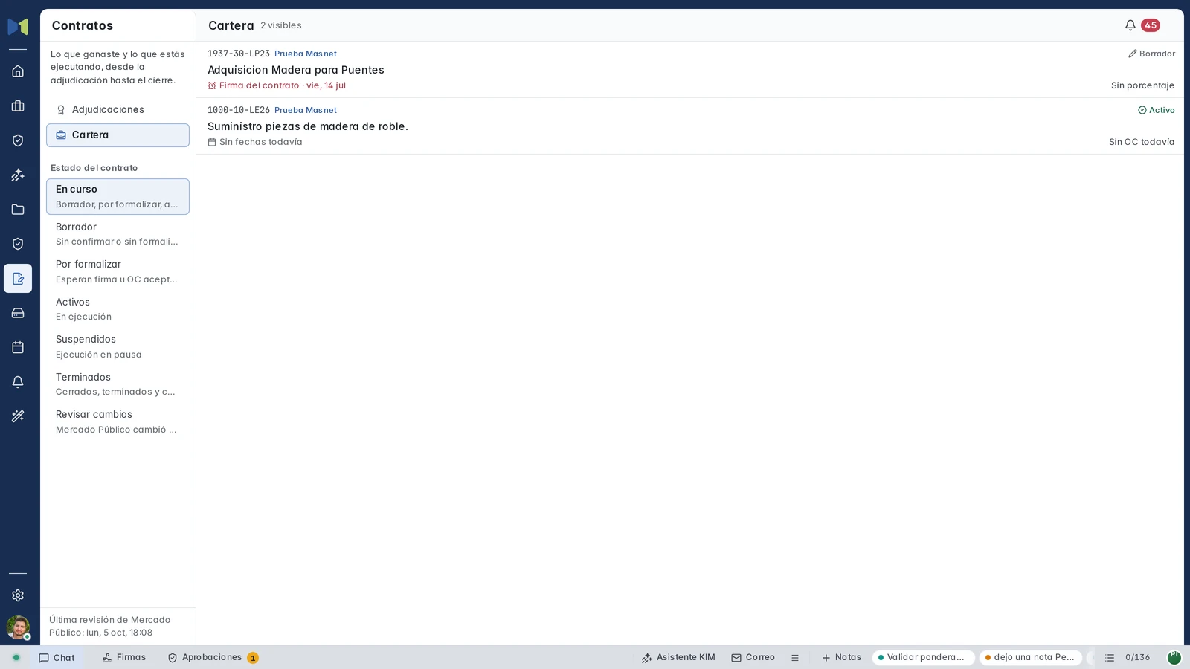Open the bell icon in the left sidebar
This screenshot has height=669, width=1190.
(18, 382)
